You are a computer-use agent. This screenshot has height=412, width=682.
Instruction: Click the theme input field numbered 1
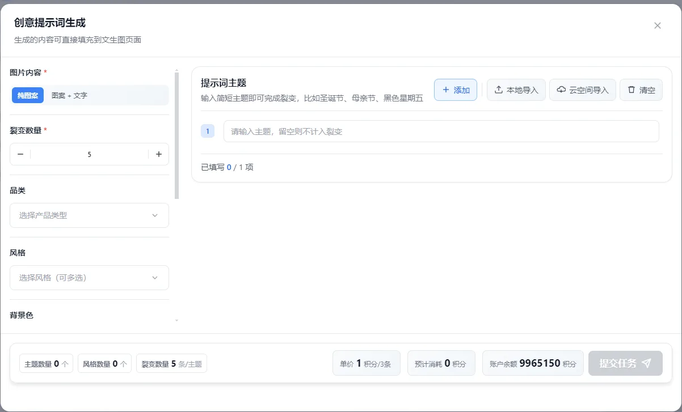[x=441, y=131]
